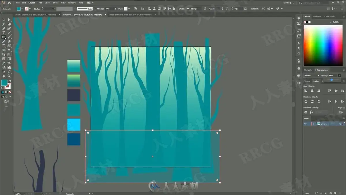Open the File menu
This screenshot has width=346, height=195.
pos(18,3)
